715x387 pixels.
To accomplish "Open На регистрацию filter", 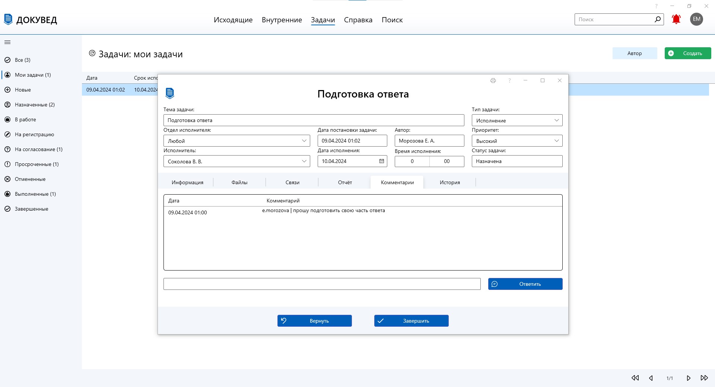I will click(41, 134).
